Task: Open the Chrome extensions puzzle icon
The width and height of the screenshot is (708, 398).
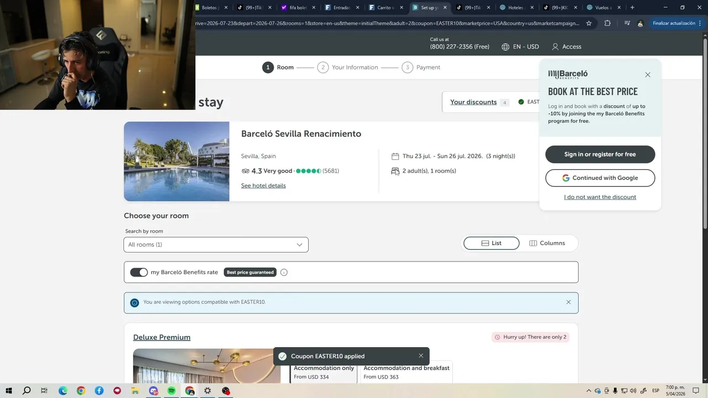Action: (607, 23)
